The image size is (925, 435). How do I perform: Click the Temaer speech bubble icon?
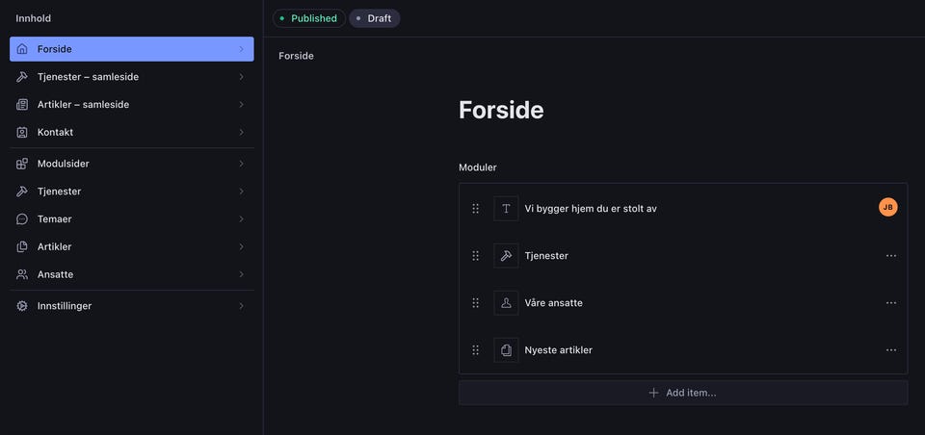coord(22,219)
